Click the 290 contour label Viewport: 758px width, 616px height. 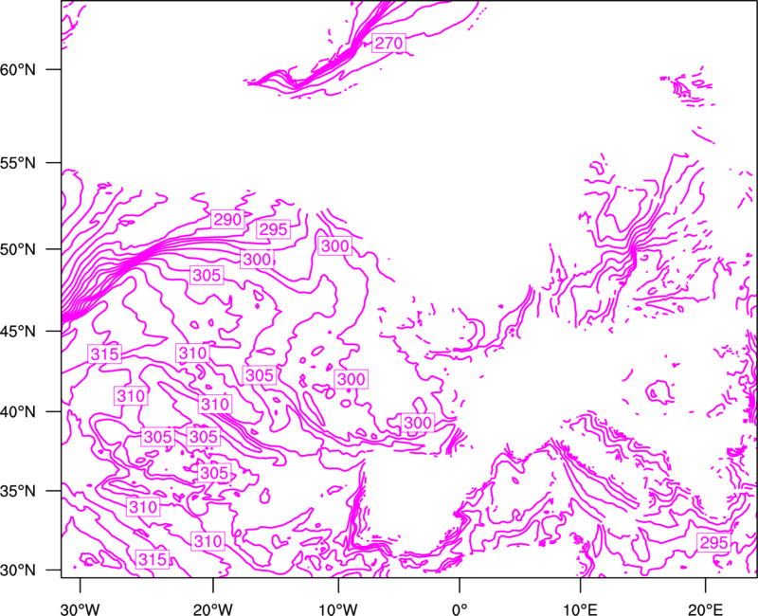click(x=227, y=220)
